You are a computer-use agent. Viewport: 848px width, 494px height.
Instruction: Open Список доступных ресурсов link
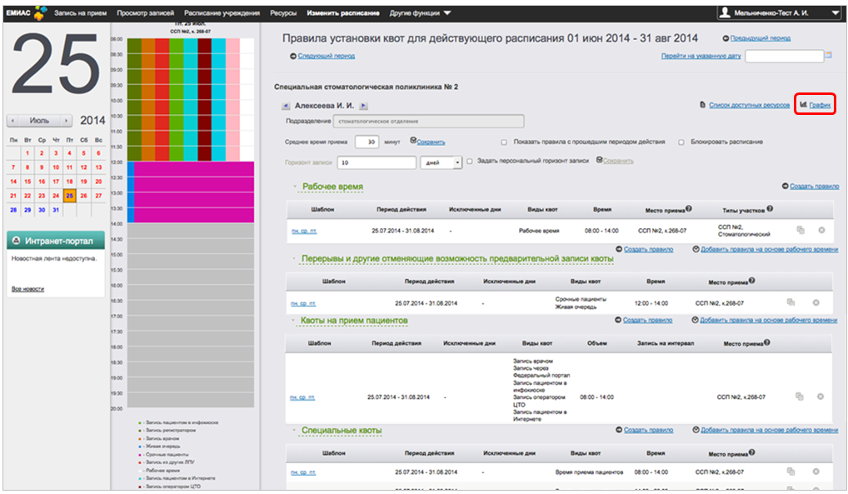click(x=749, y=105)
